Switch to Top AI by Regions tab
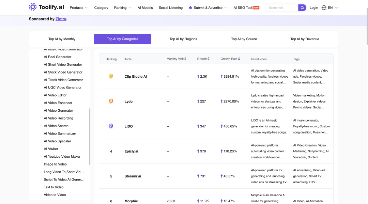Image resolution: width=368 pixels, height=204 pixels. [183, 39]
